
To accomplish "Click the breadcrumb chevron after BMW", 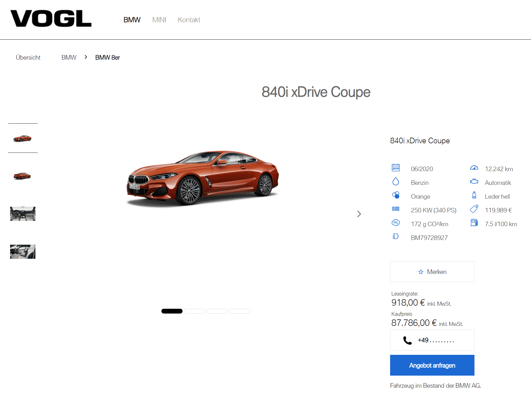I will 86,57.
